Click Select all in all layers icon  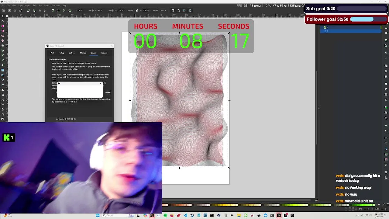pos(9,10)
